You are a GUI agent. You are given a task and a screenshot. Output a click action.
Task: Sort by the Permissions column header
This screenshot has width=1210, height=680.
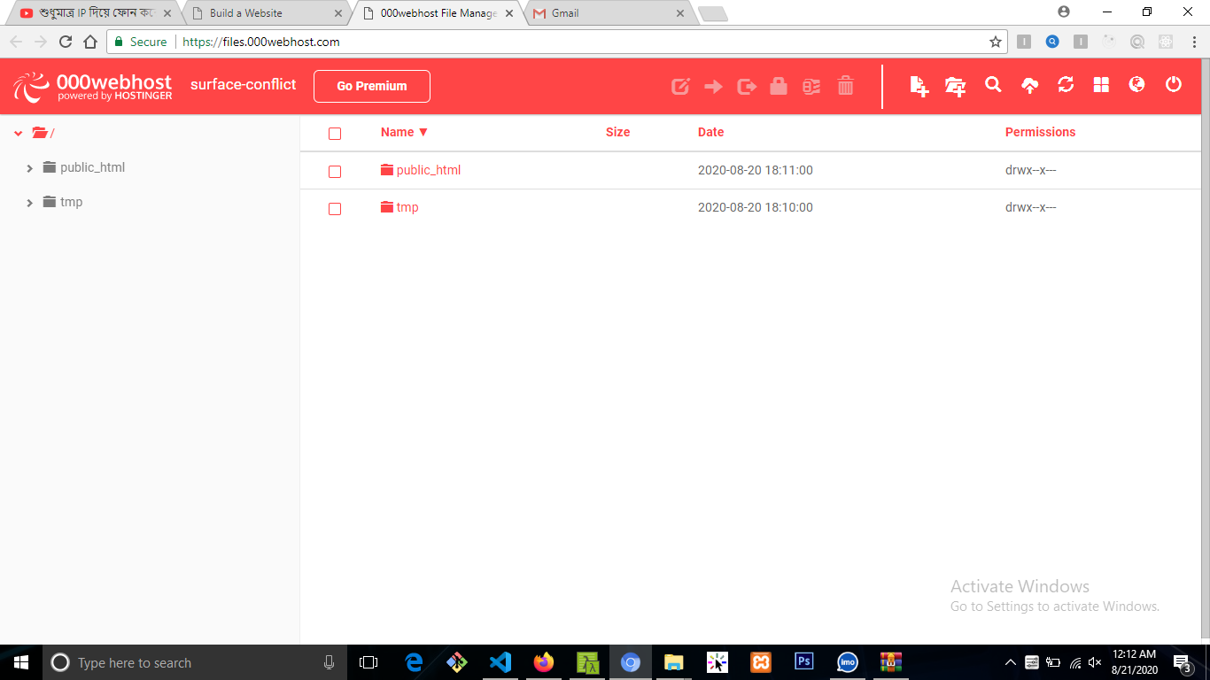point(1040,132)
